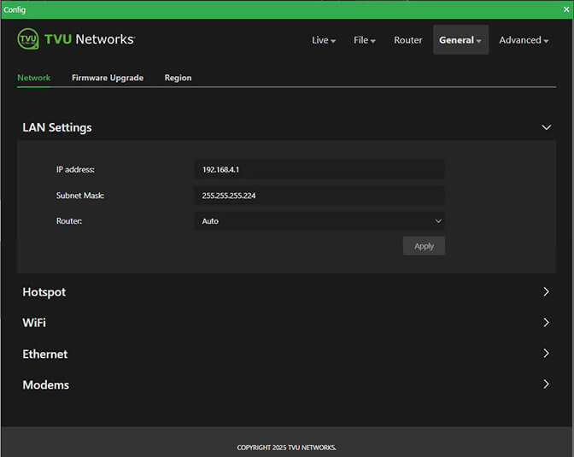Expand the Ethernet section chevron
The height and width of the screenshot is (457, 574).
pos(546,354)
